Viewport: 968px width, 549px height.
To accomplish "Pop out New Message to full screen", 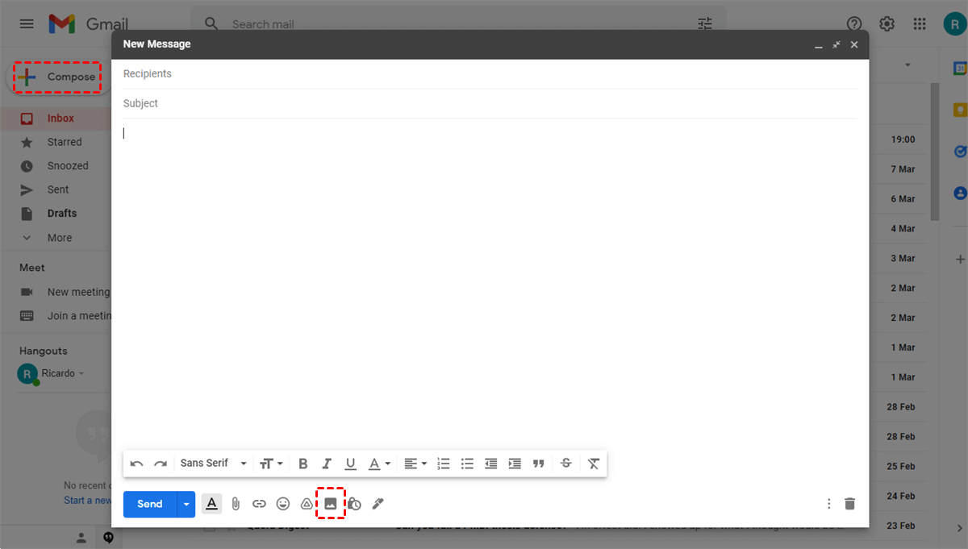I will pos(837,45).
